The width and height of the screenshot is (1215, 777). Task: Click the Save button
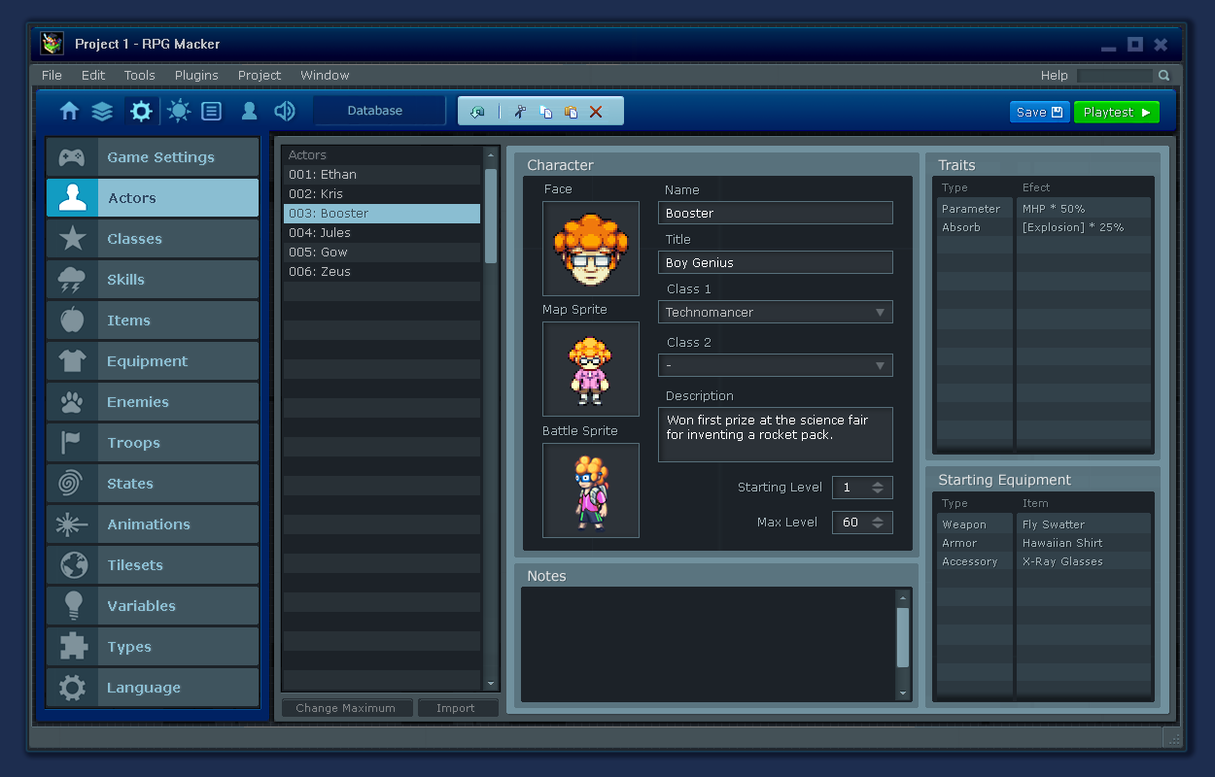point(1039,112)
